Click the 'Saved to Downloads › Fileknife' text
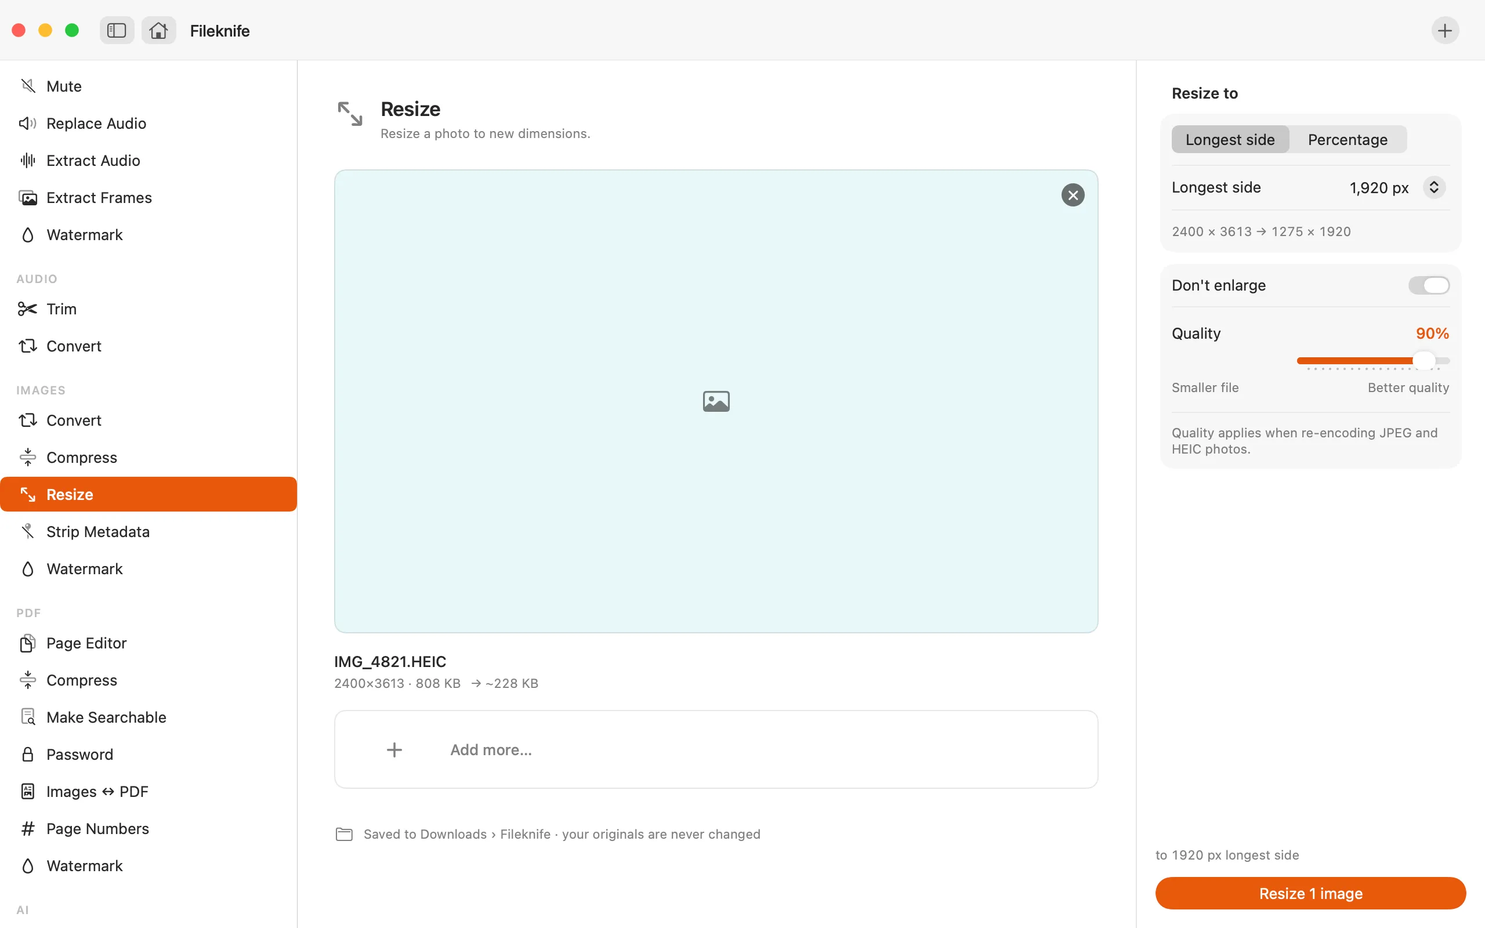Viewport: 1485px width, 928px height. coord(457,834)
